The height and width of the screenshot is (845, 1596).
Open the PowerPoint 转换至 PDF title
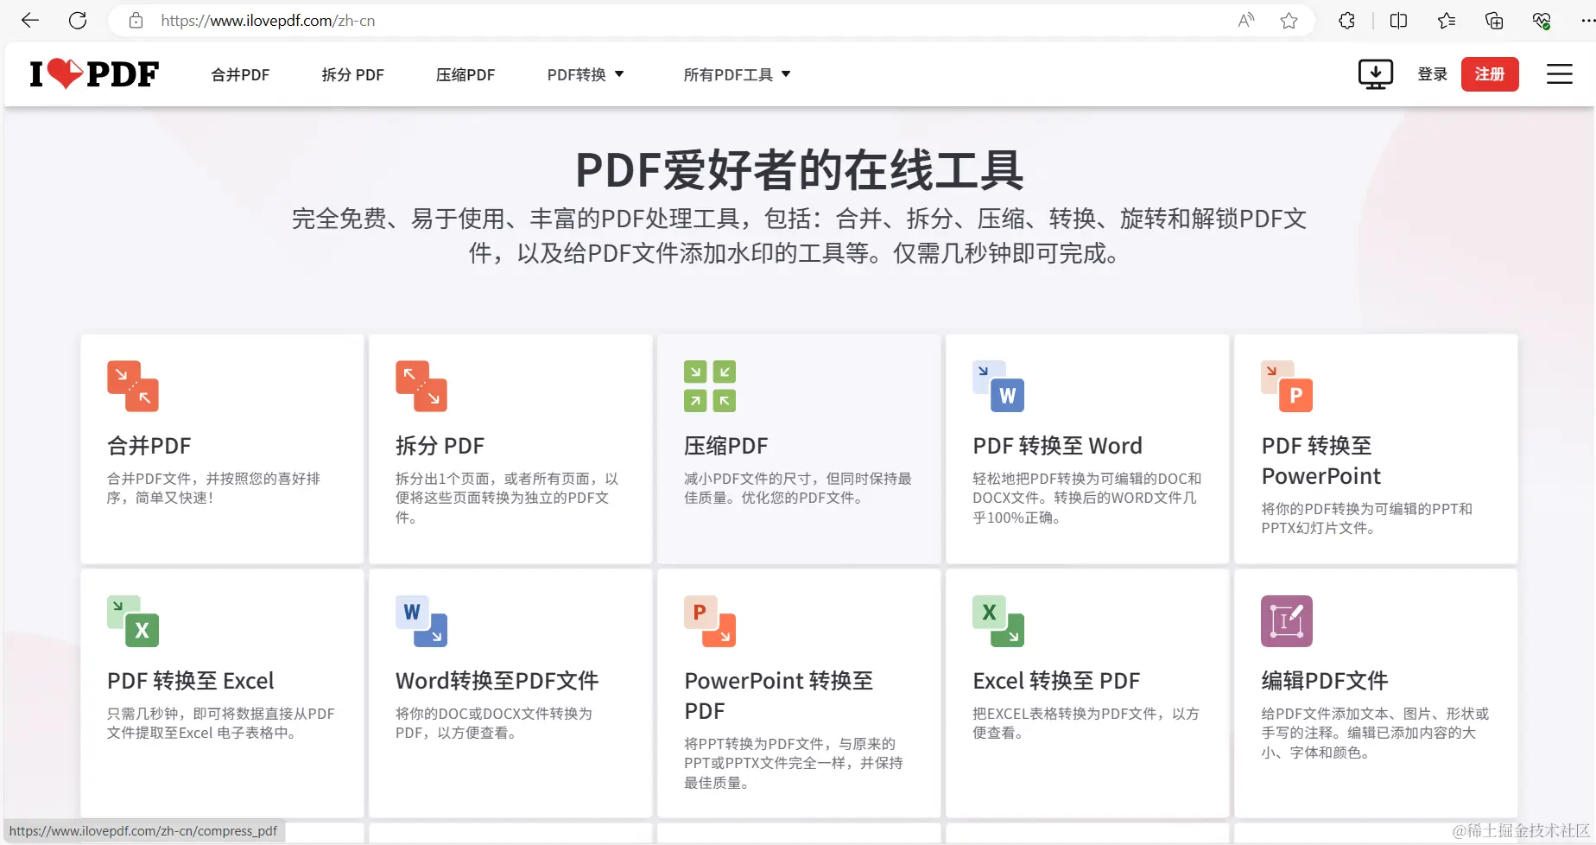coord(779,696)
